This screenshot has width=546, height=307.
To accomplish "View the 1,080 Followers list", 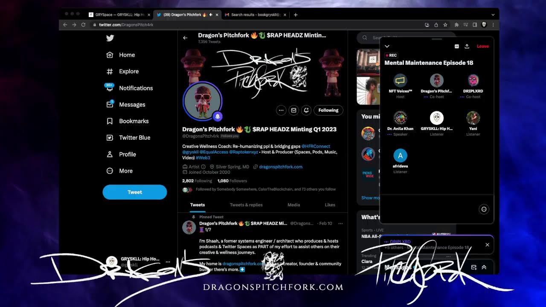I will (232, 181).
